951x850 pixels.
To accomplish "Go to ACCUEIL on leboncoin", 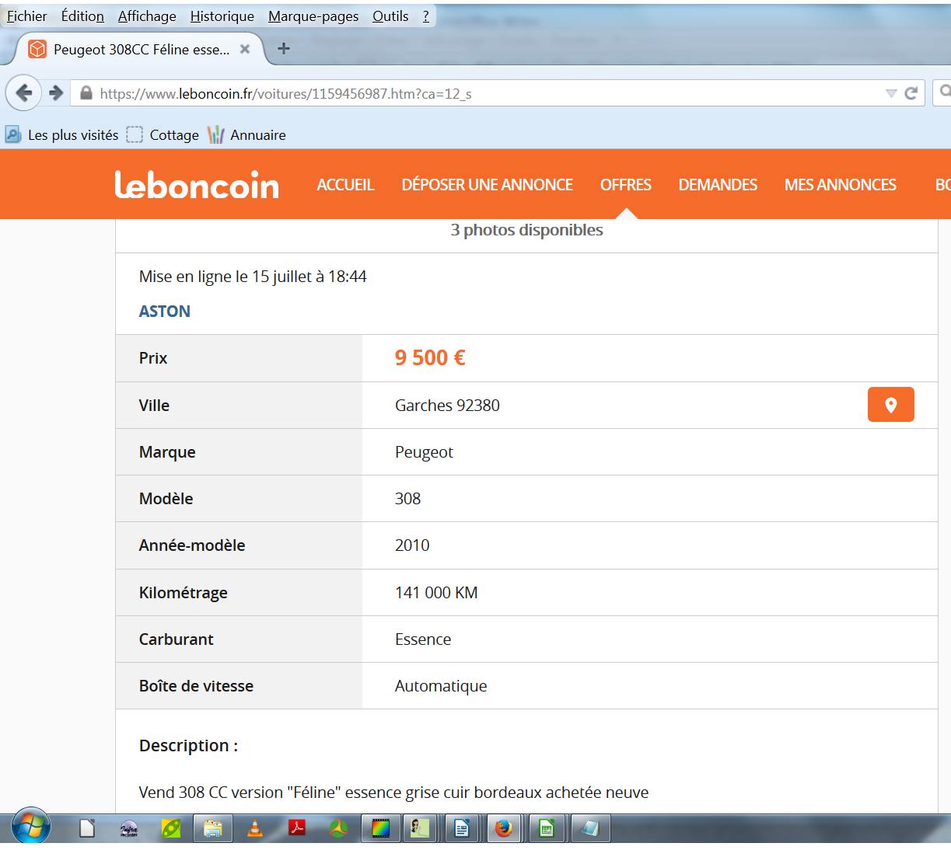I will pyautogui.click(x=345, y=185).
